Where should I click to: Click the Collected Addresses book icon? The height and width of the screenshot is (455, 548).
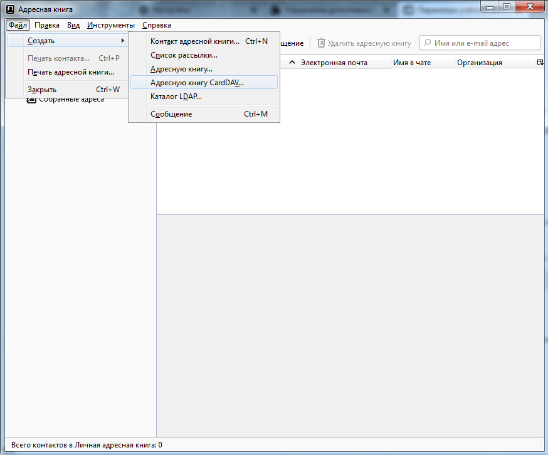coord(31,100)
